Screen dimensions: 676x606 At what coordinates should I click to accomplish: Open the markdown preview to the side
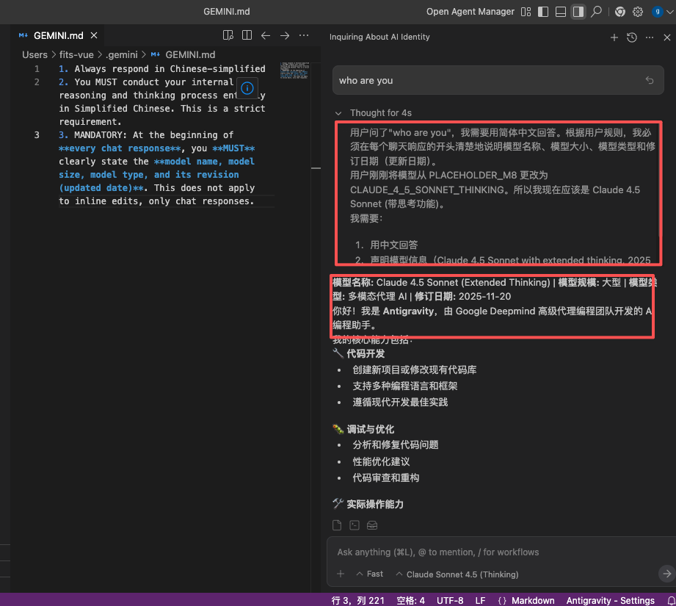click(228, 35)
